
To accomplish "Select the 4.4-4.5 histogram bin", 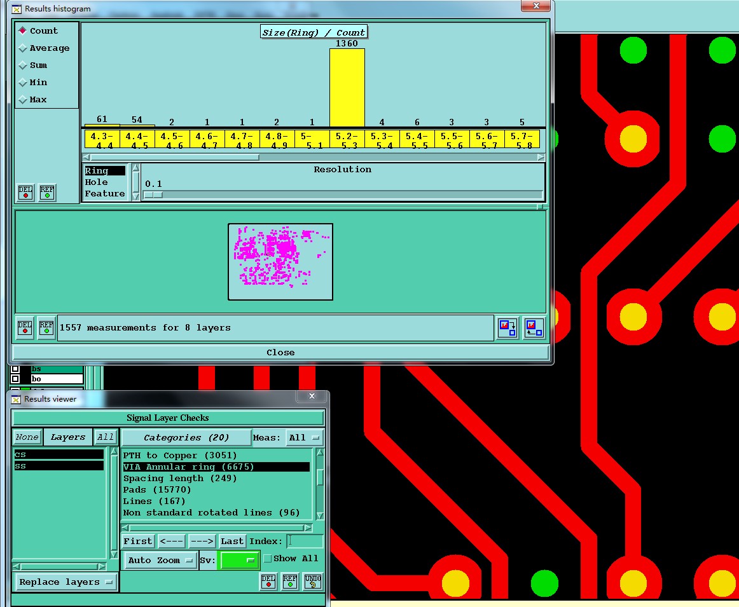I will click(x=137, y=139).
